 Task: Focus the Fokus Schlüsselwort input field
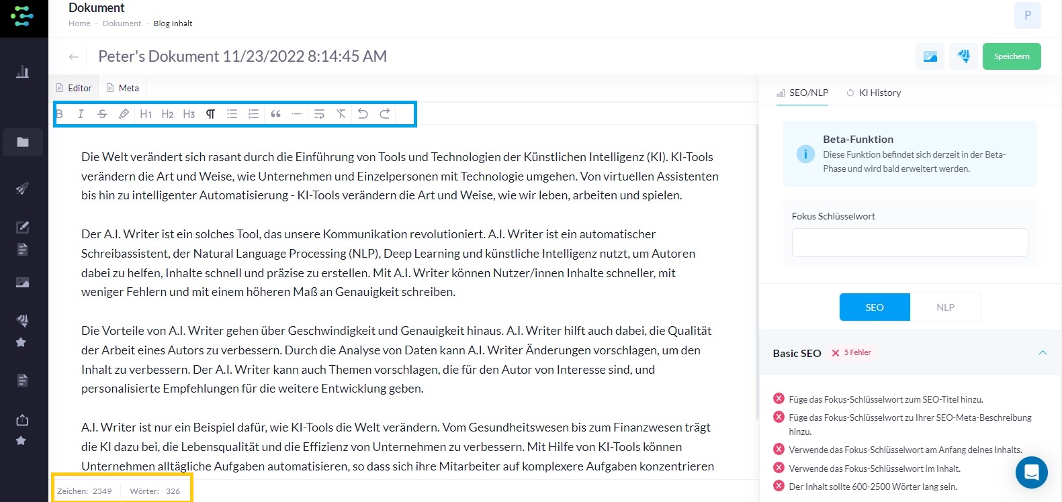click(910, 242)
